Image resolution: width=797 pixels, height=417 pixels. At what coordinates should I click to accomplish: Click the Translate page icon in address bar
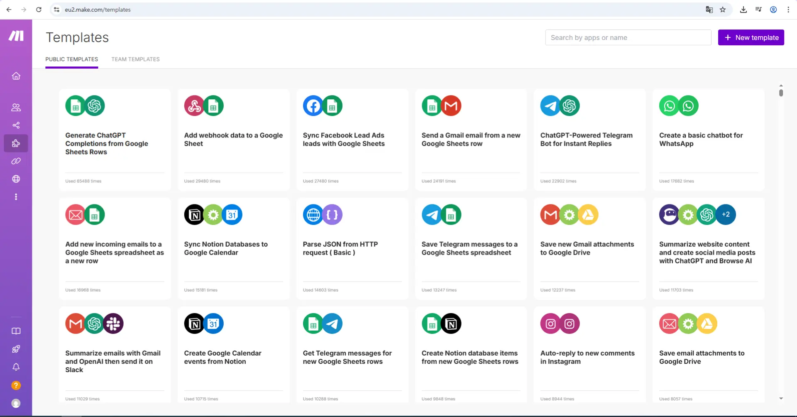(x=709, y=10)
